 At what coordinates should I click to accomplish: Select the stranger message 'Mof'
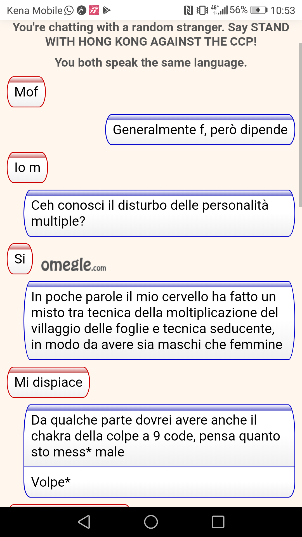point(26,92)
